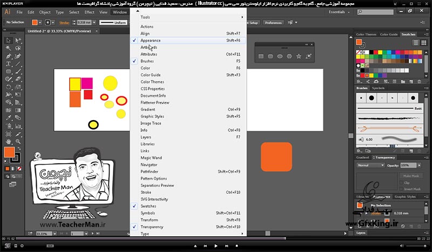Select the Lasso tool

[x=18, y=48]
